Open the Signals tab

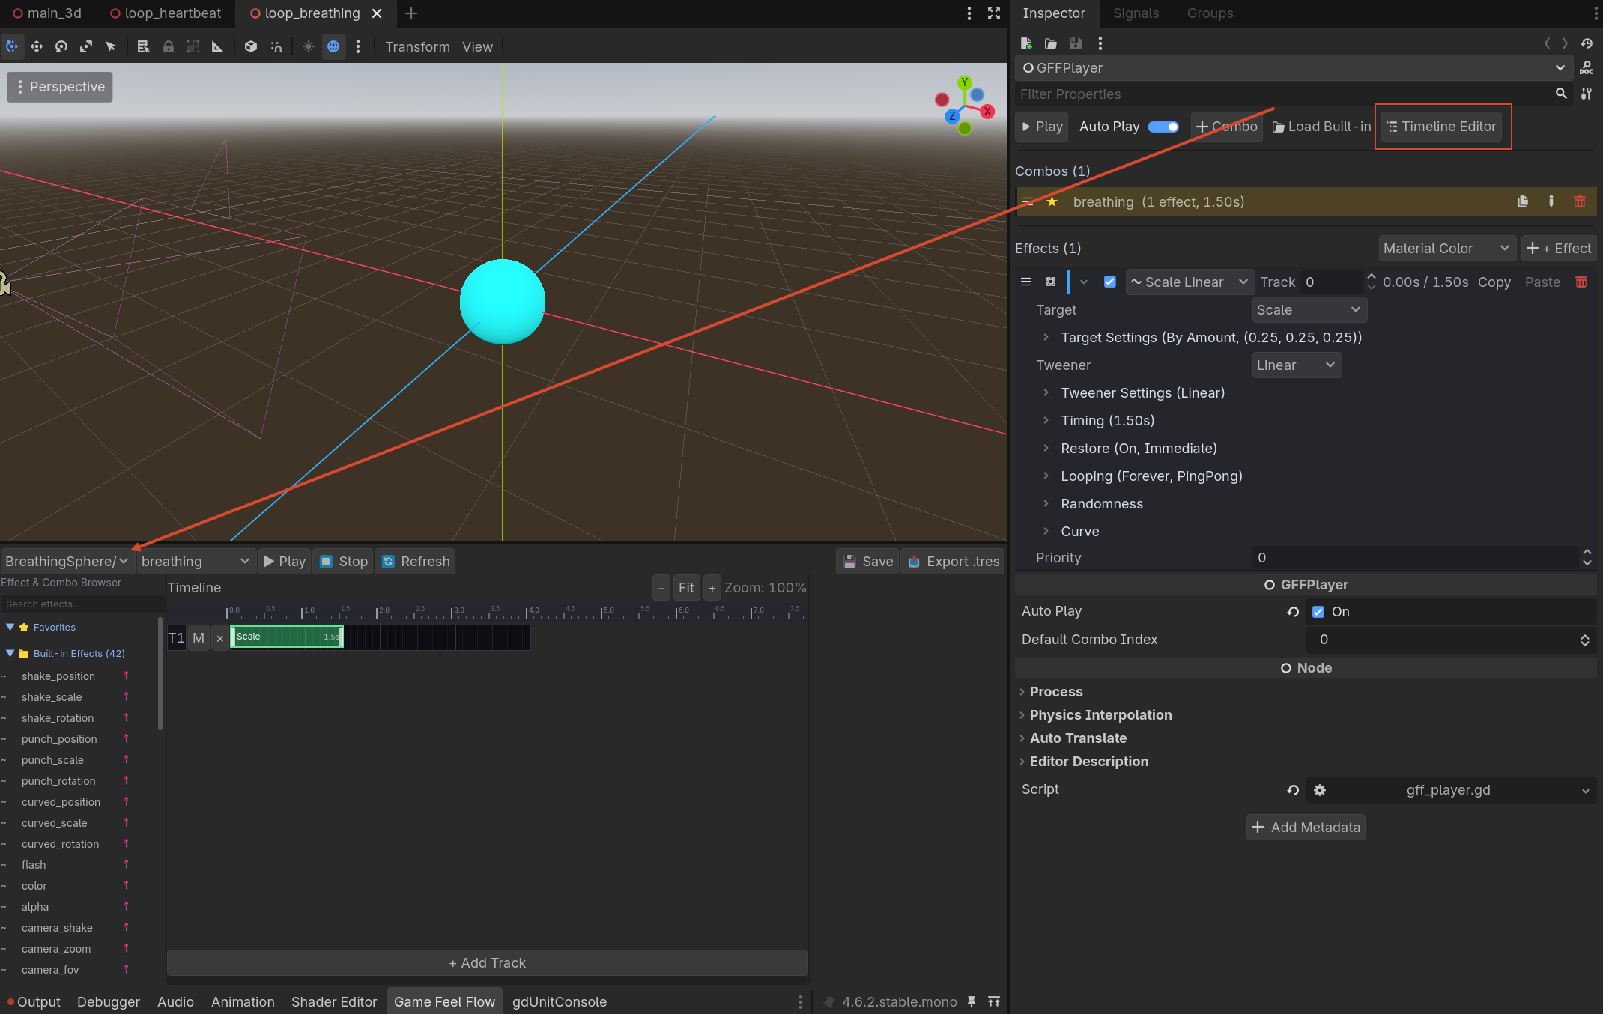point(1136,13)
